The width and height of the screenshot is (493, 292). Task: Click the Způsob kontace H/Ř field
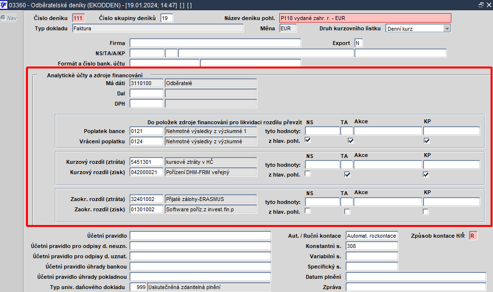click(x=473, y=236)
